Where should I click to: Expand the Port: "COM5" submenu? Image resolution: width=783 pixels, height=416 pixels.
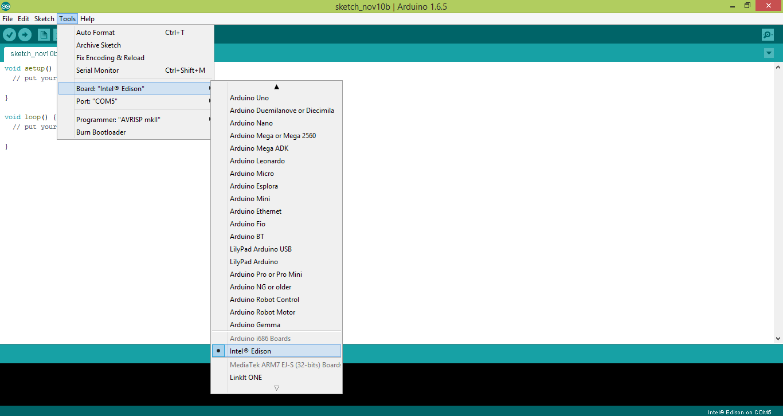click(135, 101)
